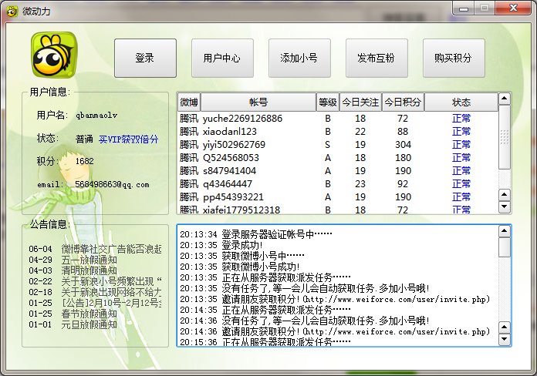Click the top scroll-up arrow of log panel
Image resolution: width=537 pixels, height=376 pixels.
(x=504, y=231)
